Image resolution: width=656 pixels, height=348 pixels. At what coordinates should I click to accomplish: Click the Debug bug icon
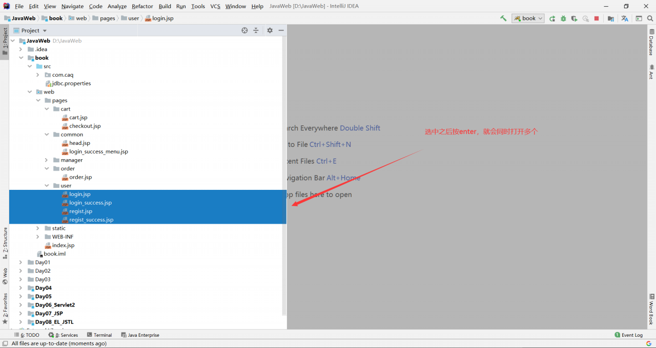pyautogui.click(x=563, y=18)
